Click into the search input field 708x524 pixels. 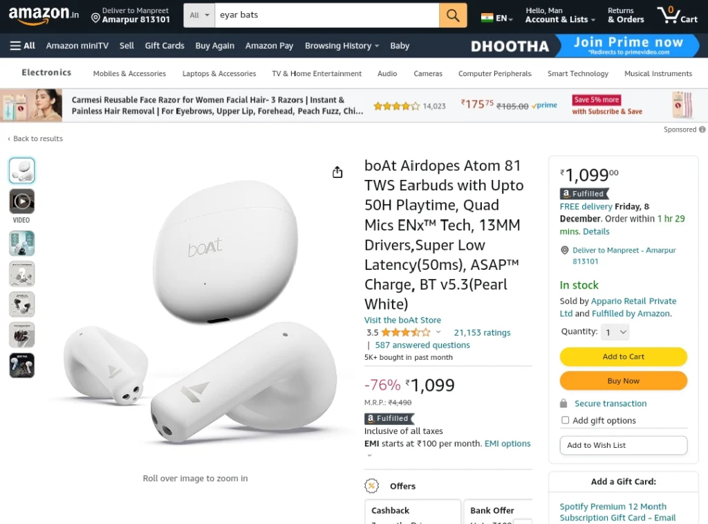pos(327,15)
